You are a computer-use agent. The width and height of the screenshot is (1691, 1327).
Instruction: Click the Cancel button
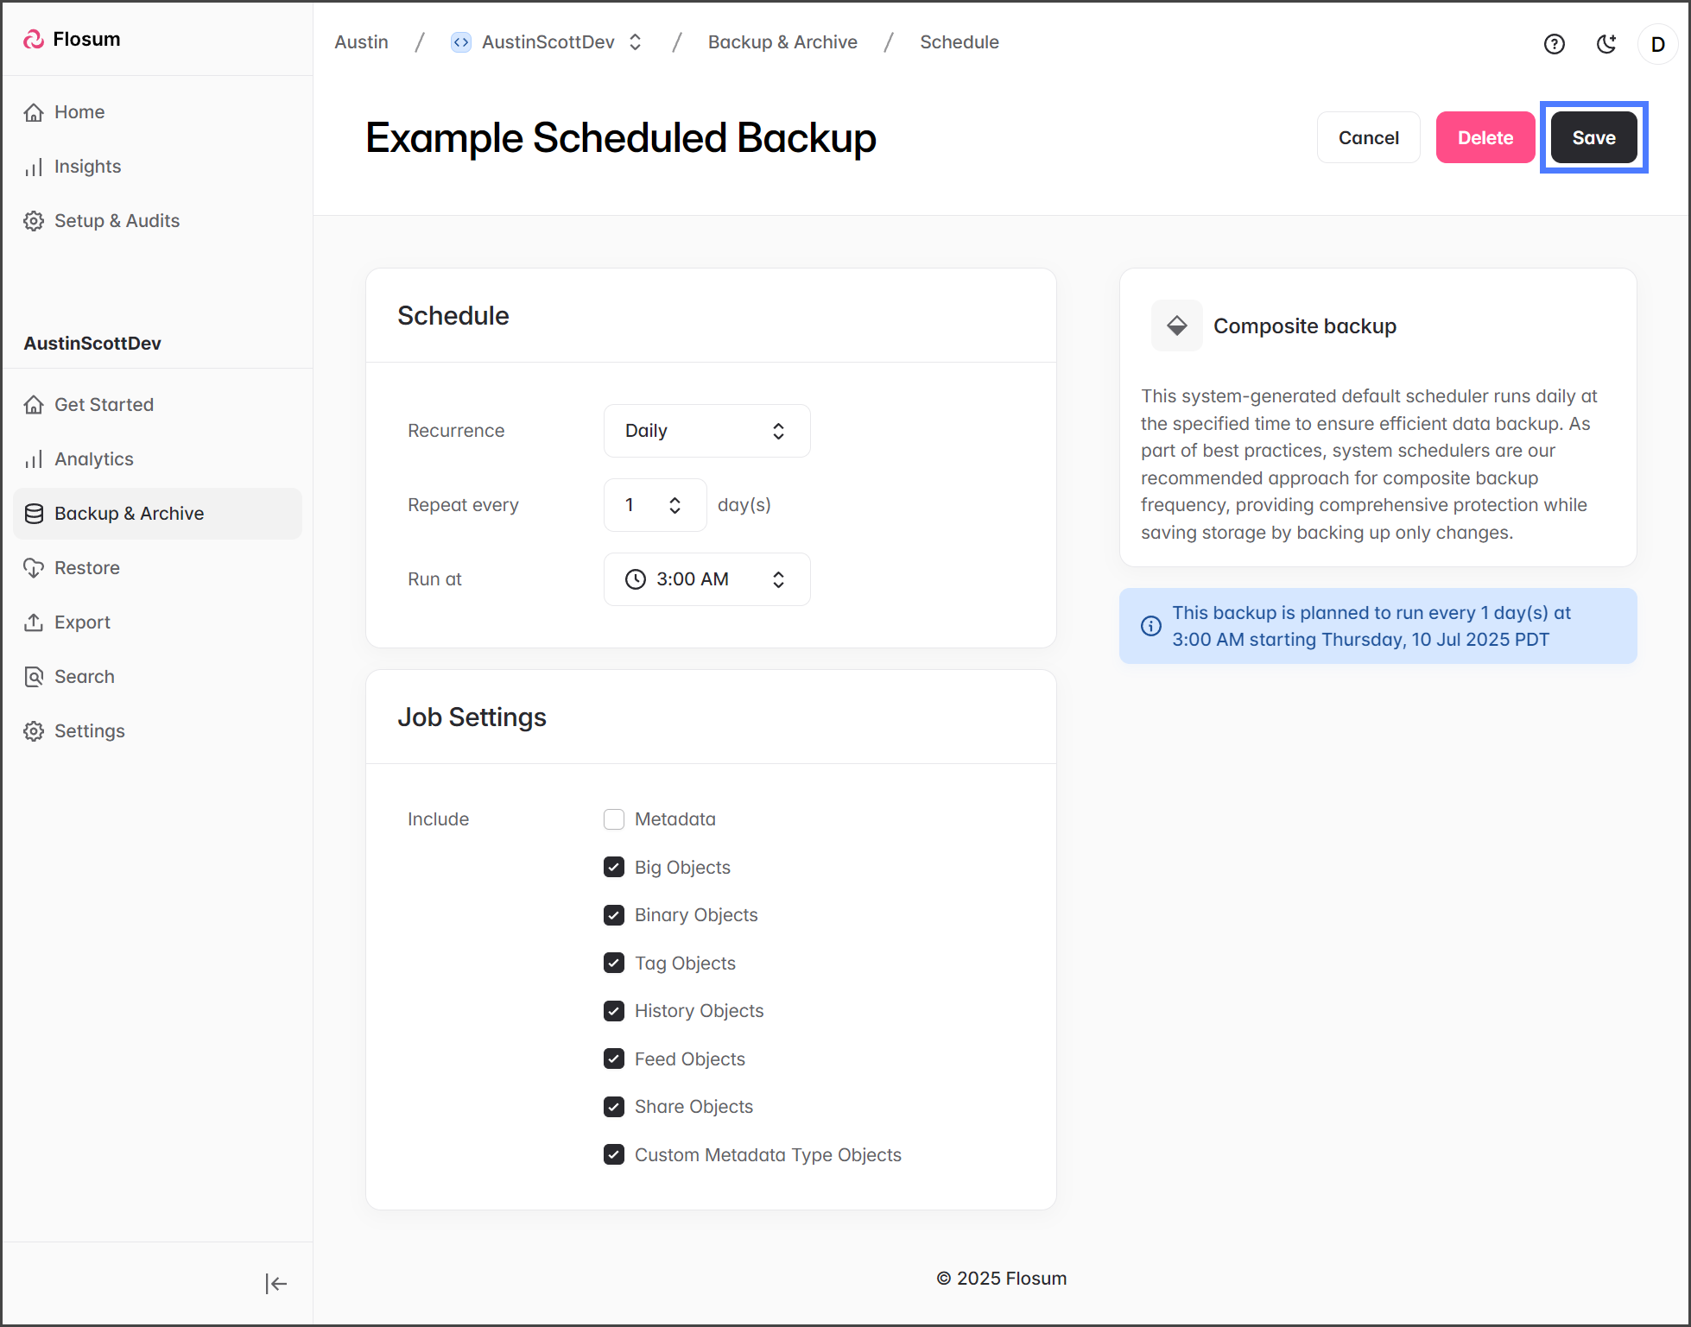coord(1368,138)
